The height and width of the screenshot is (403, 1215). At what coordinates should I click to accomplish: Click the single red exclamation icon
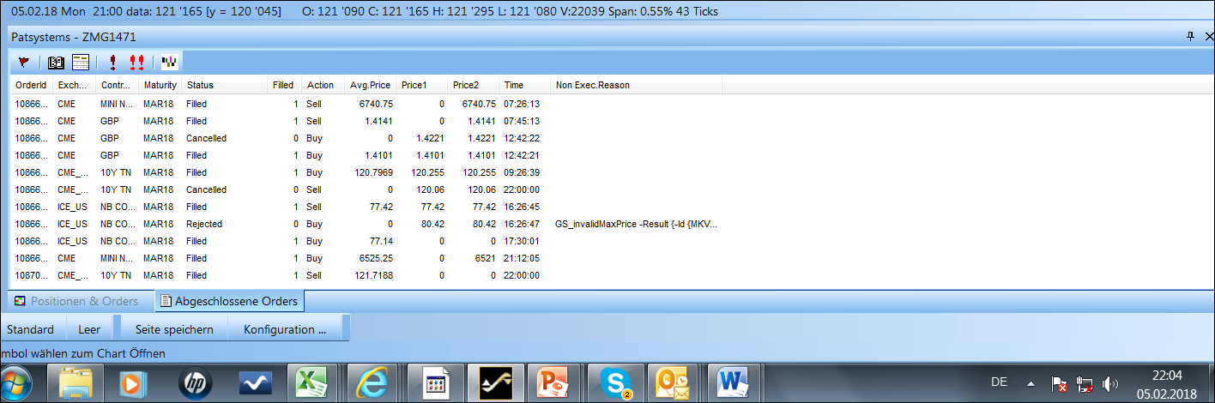tap(112, 63)
